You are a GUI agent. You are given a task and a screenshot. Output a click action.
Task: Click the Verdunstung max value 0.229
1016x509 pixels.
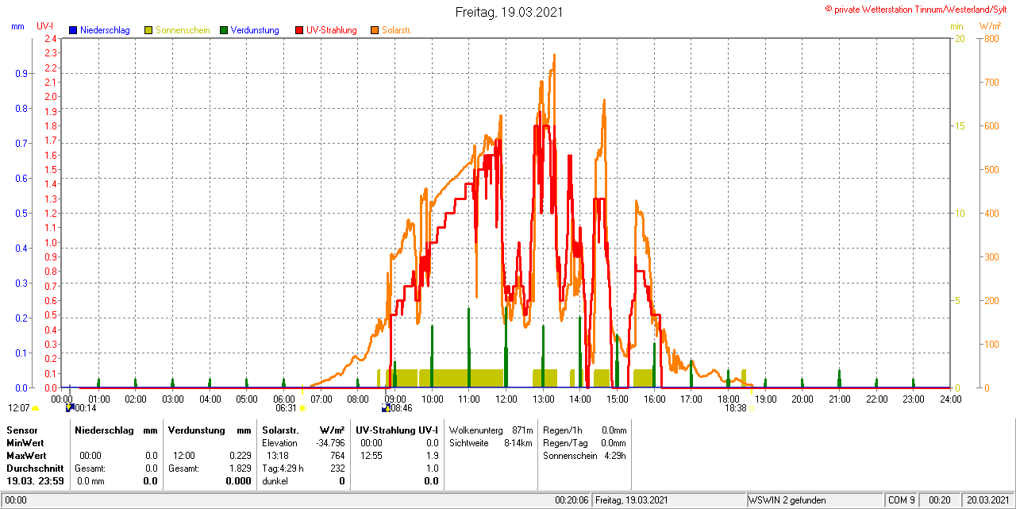(x=241, y=456)
